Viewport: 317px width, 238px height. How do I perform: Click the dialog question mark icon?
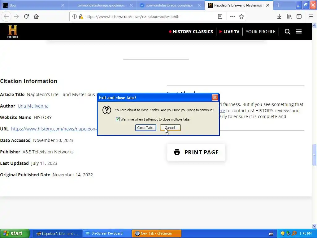coord(107,110)
